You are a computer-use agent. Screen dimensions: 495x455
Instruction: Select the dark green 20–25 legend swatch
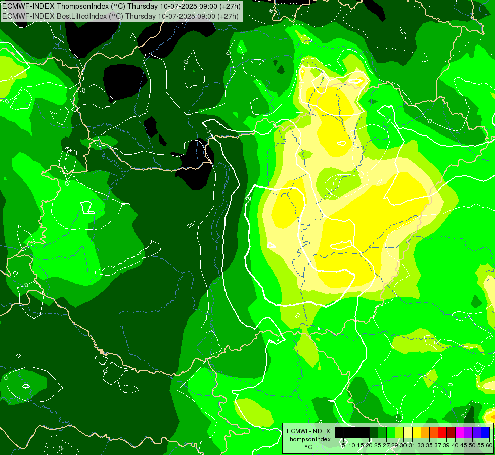pyautogui.click(x=374, y=432)
